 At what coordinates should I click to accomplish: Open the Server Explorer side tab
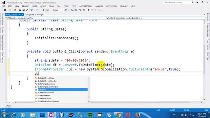coord(2,19)
